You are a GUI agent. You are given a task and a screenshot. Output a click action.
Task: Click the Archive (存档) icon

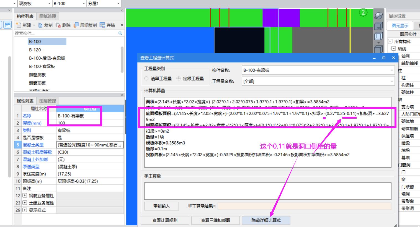click(x=102, y=25)
